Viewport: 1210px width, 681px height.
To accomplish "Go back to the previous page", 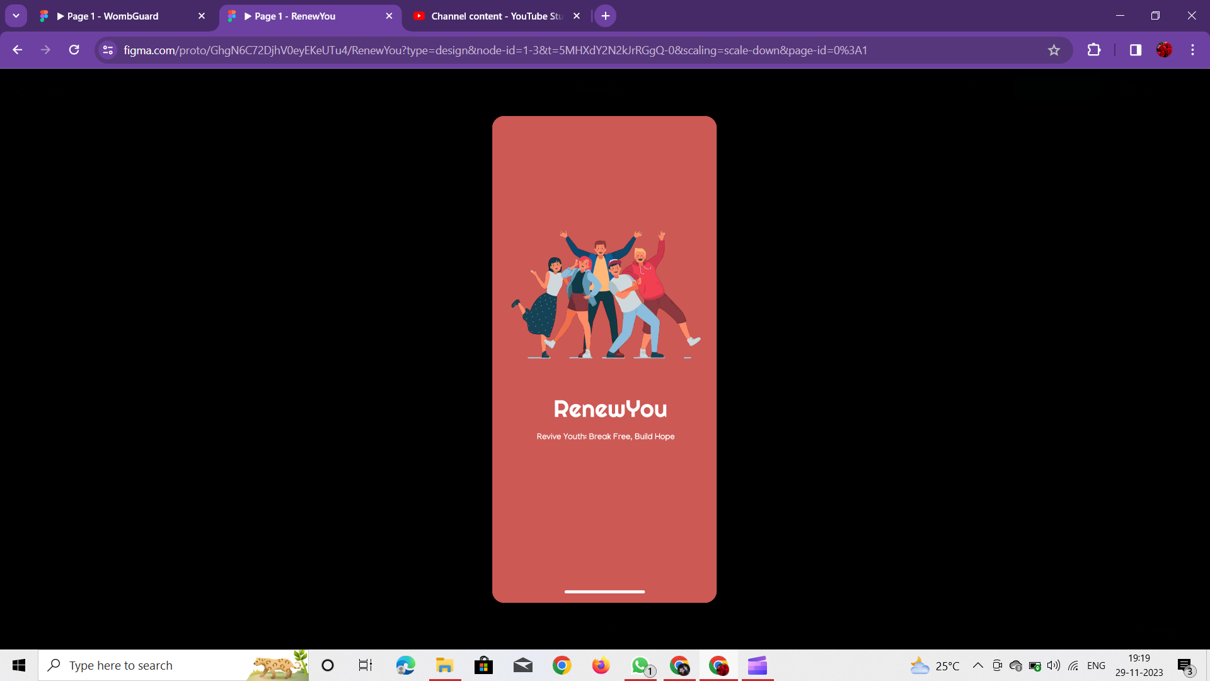I will coord(18,50).
